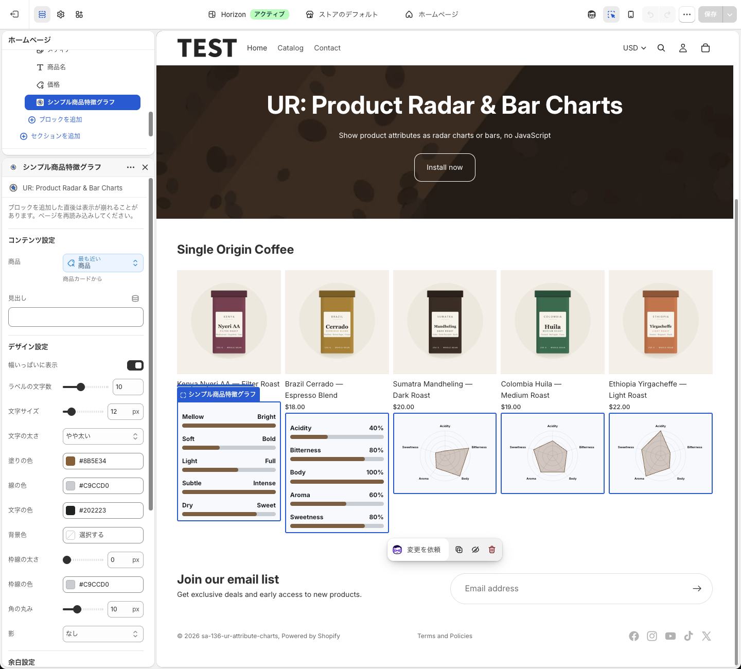This screenshot has width=741, height=669.
Task: Click the exit editor icon
Action: pos(14,14)
